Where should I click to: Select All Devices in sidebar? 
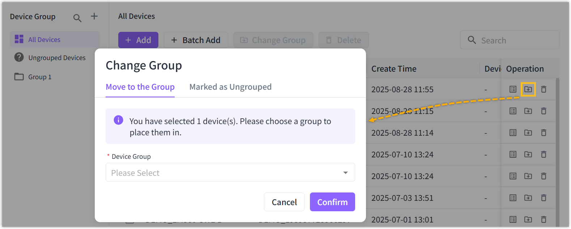(x=44, y=40)
